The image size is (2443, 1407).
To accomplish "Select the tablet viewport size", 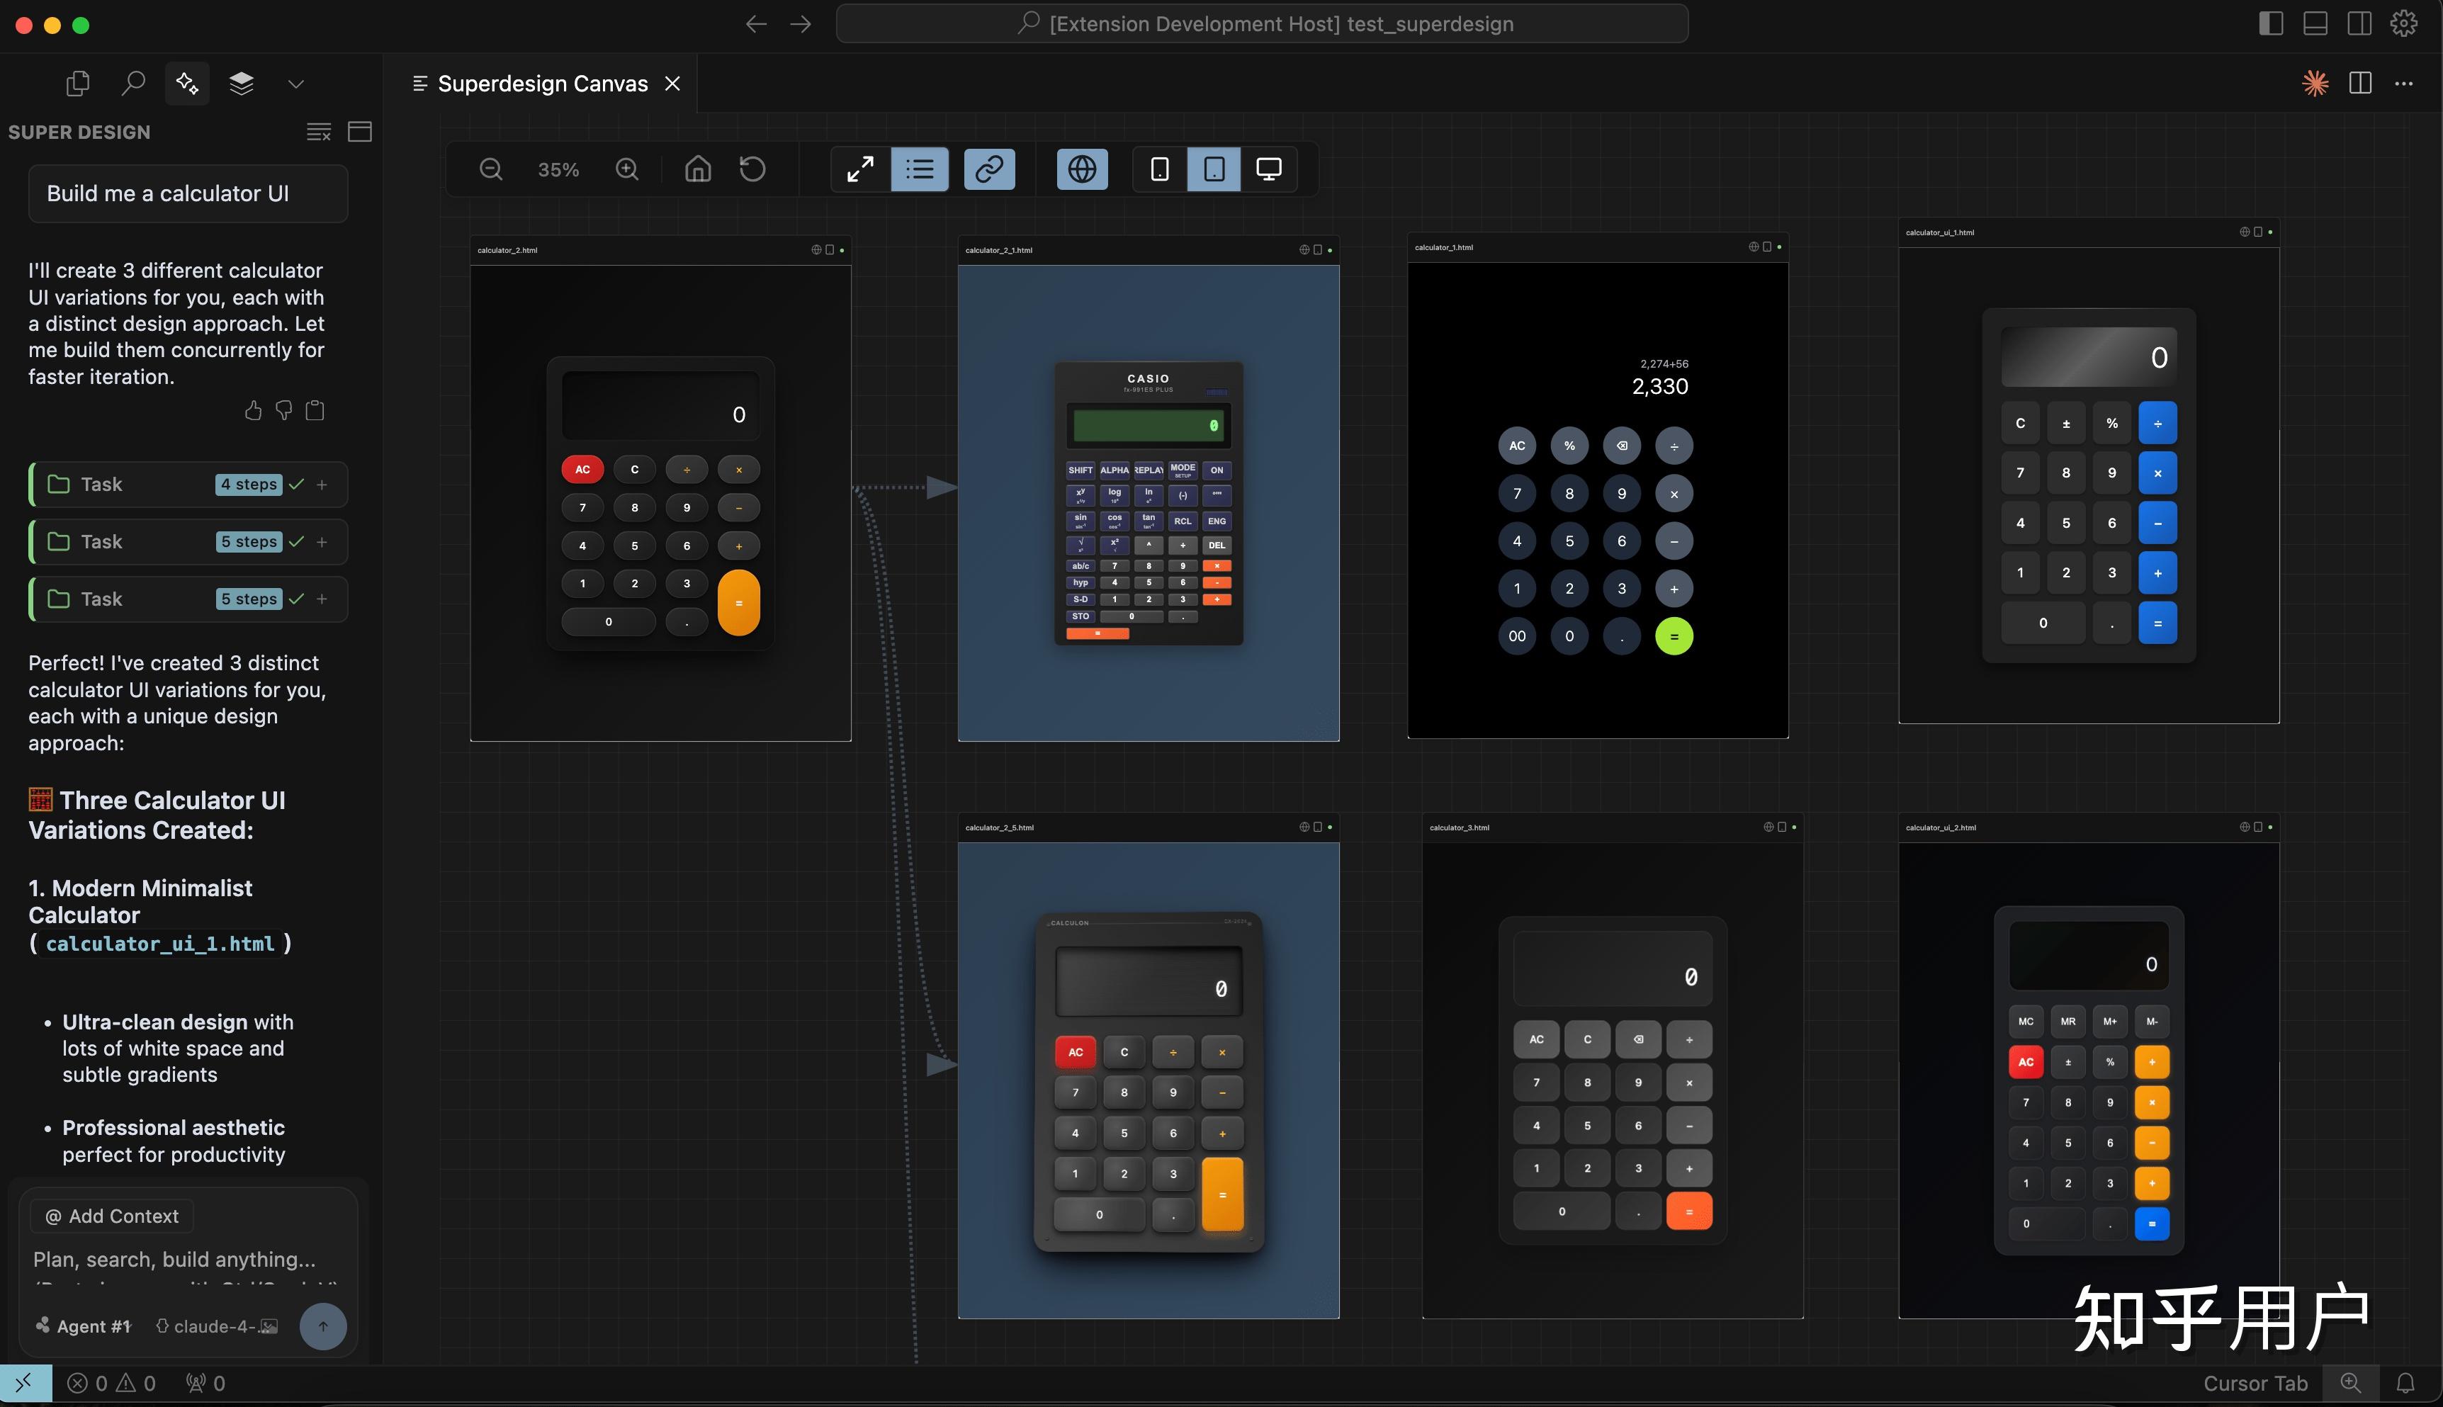I will pyautogui.click(x=1214, y=169).
